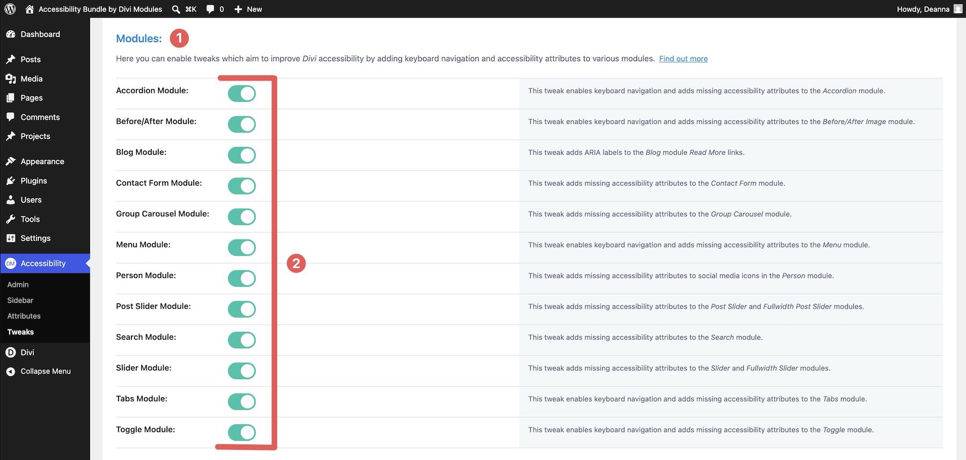Click the Collapse Menu label

click(x=46, y=371)
